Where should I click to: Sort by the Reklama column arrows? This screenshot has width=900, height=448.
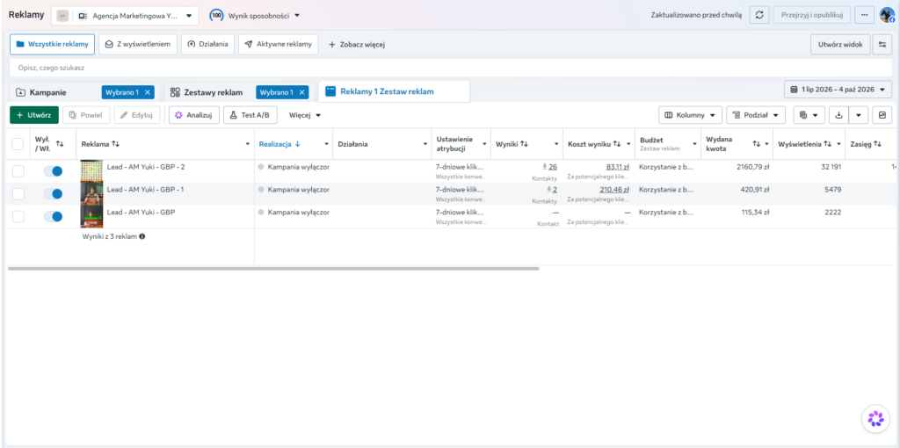(x=115, y=144)
